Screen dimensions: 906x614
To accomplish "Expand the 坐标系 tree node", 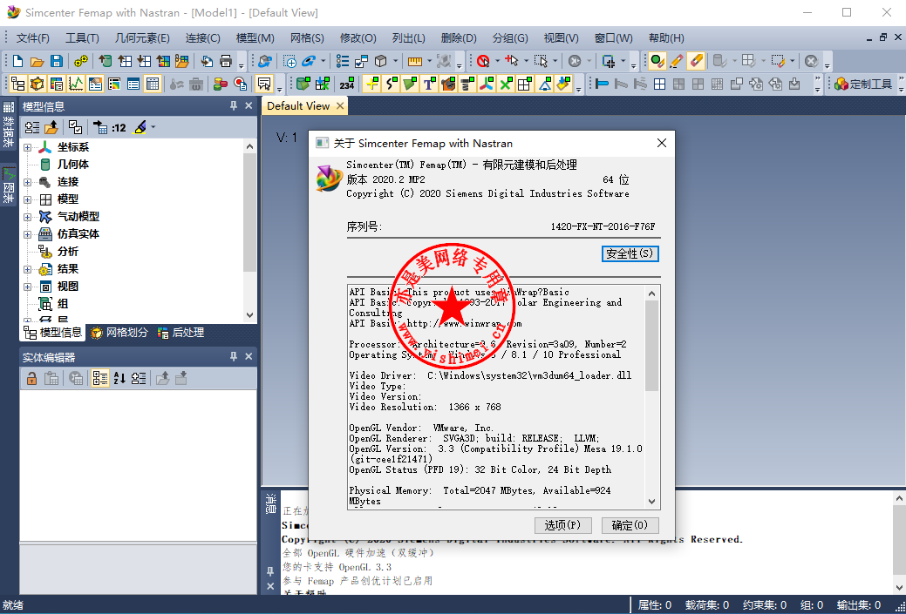I will click(x=27, y=148).
